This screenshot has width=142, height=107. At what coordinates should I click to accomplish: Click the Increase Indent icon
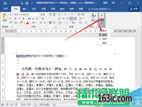(83, 14)
